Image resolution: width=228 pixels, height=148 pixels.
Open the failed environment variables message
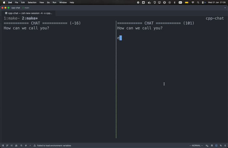coord(54,145)
